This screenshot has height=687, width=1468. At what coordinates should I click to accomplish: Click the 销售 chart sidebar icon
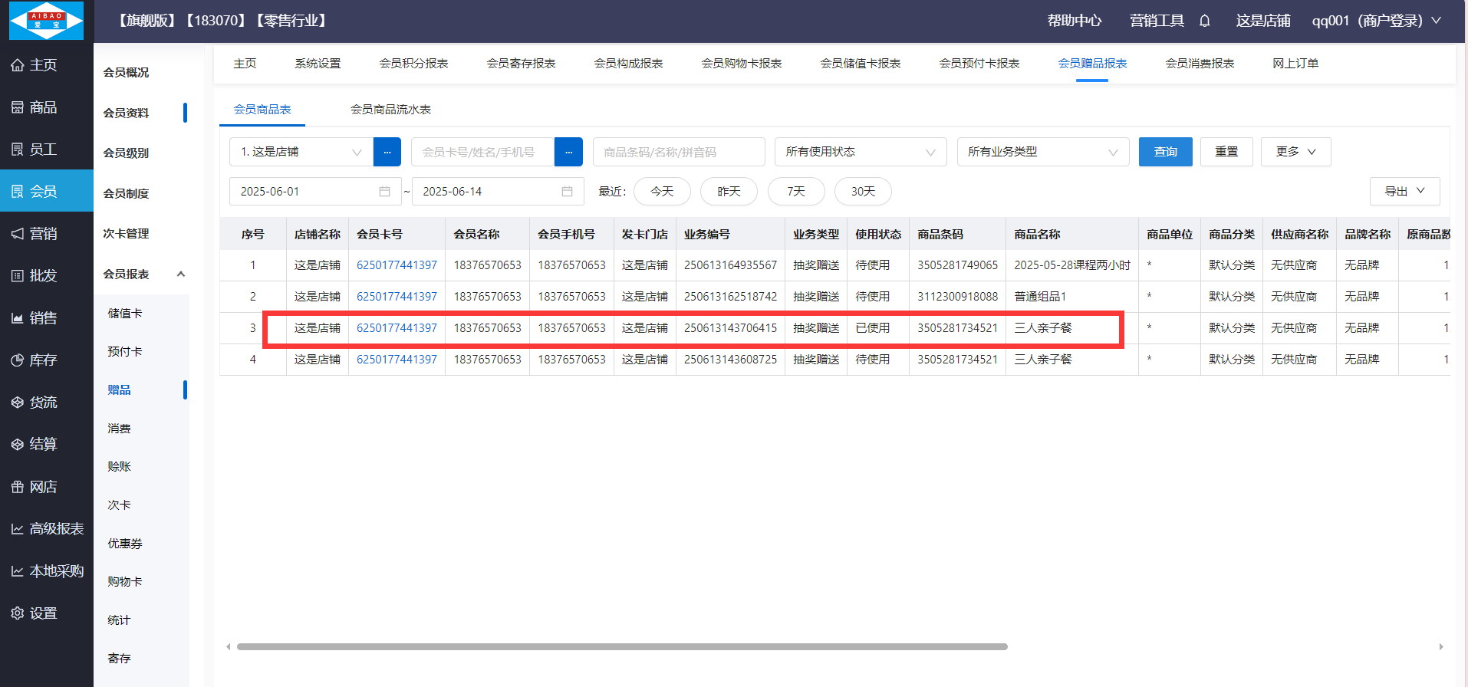click(x=18, y=318)
